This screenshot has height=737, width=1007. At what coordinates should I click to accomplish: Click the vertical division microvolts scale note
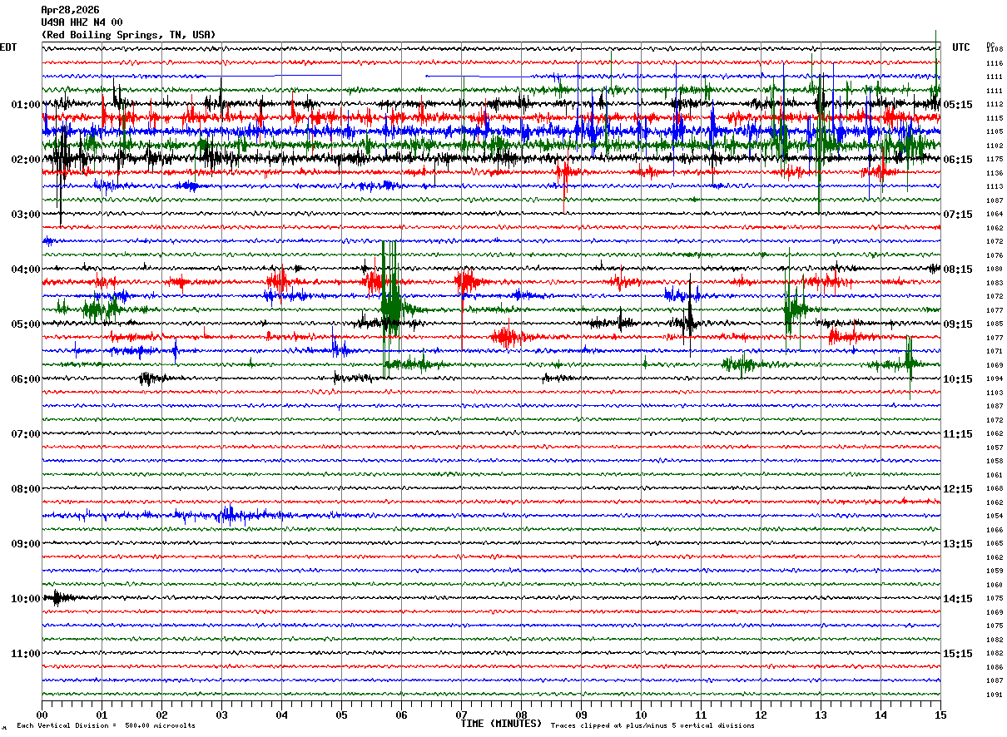tap(106, 725)
